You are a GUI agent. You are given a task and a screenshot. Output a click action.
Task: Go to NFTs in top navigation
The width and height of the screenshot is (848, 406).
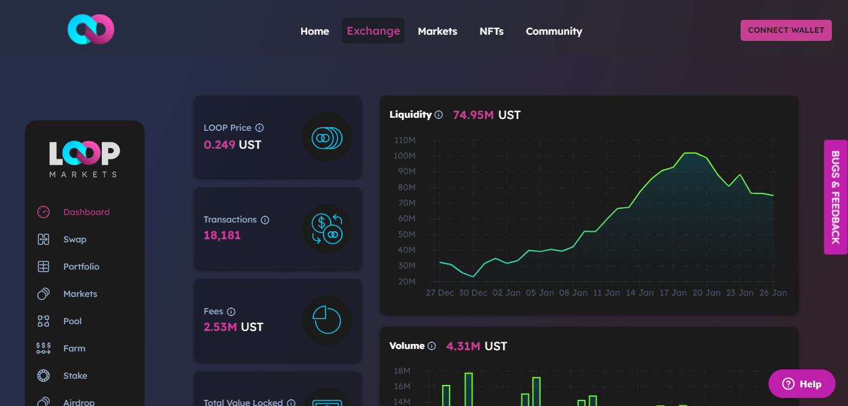coord(491,31)
